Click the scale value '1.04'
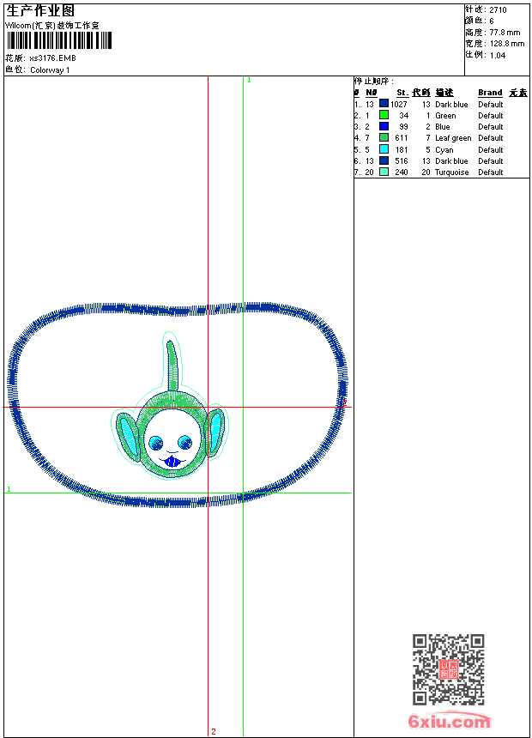Image resolution: width=532 pixels, height=738 pixels. point(498,56)
